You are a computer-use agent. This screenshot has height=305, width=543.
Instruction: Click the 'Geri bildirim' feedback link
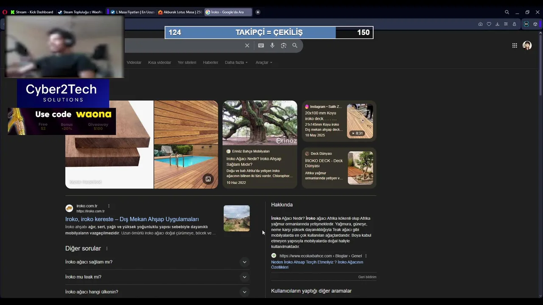coord(367,277)
